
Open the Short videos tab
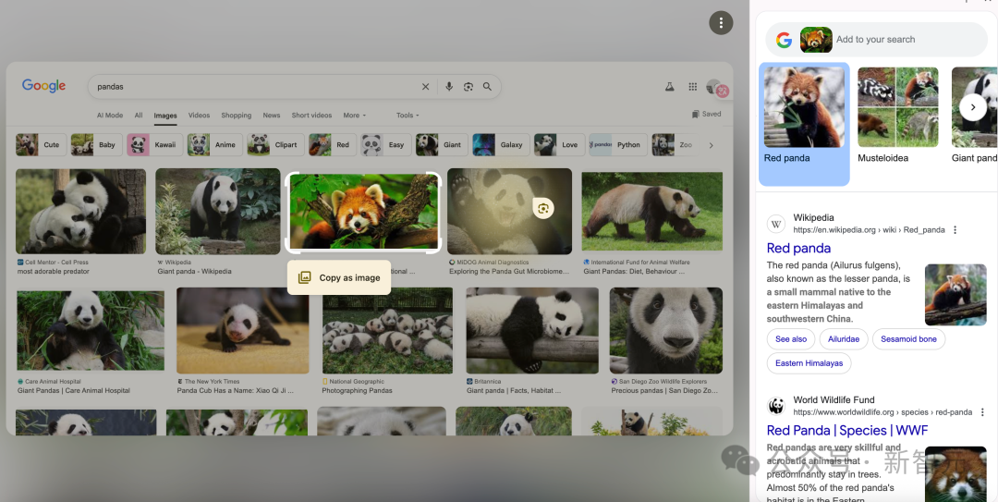coord(311,116)
